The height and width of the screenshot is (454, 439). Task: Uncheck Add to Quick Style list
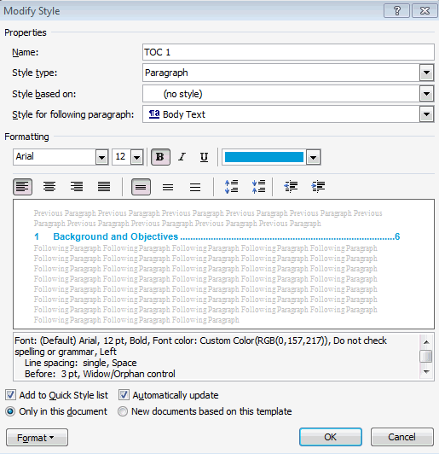11,395
